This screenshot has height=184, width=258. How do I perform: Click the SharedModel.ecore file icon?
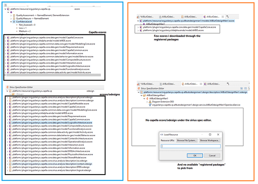10,158
